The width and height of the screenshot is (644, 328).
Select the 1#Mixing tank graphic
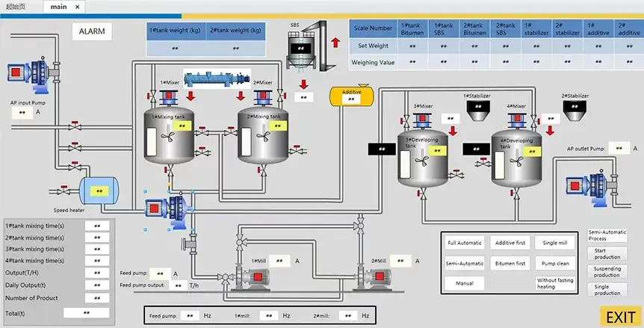point(168,134)
